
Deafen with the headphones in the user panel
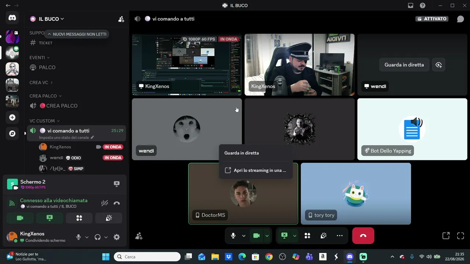pos(97,237)
